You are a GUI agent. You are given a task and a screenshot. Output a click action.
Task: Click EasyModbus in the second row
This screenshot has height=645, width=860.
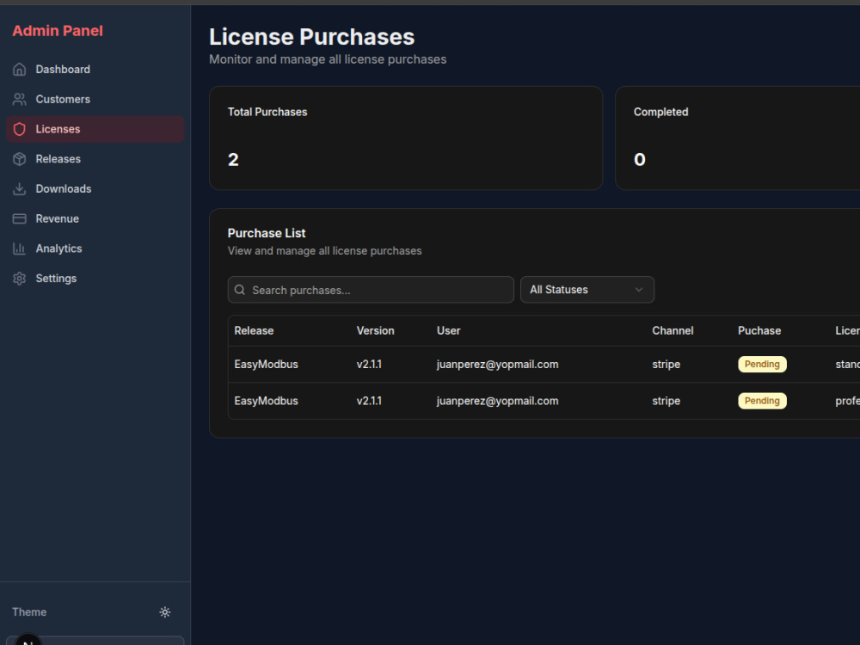266,401
